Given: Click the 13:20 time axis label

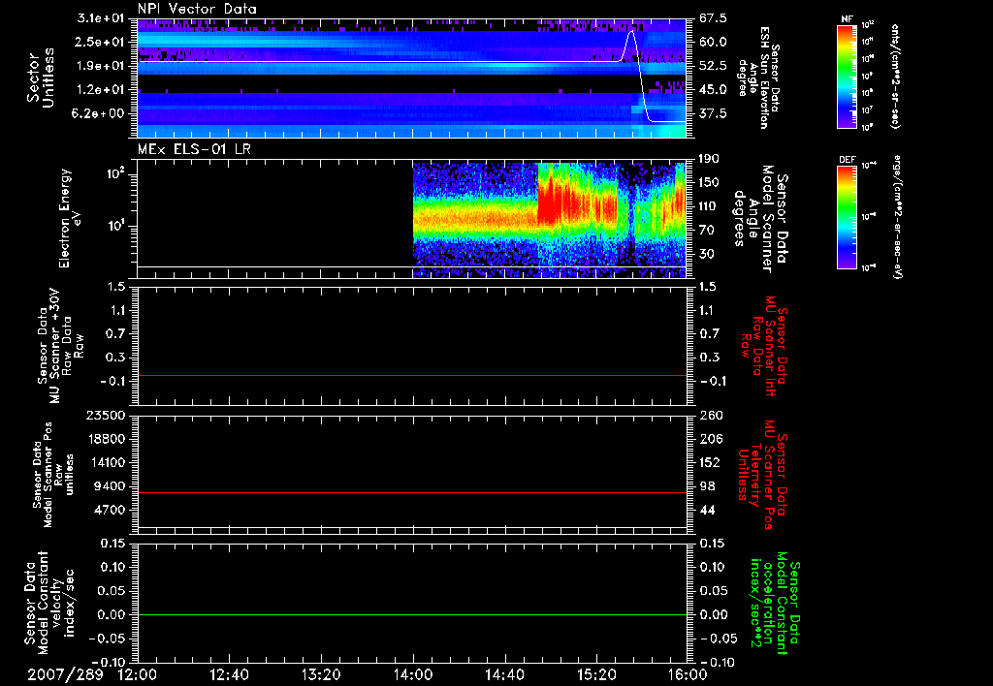Looking at the screenshot, I should pyautogui.click(x=321, y=674).
